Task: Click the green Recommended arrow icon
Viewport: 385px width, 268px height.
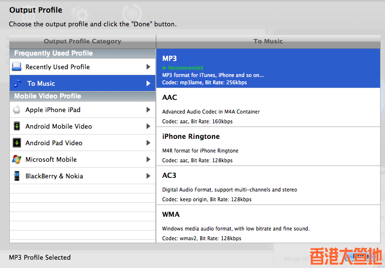Action: point(164,68)
